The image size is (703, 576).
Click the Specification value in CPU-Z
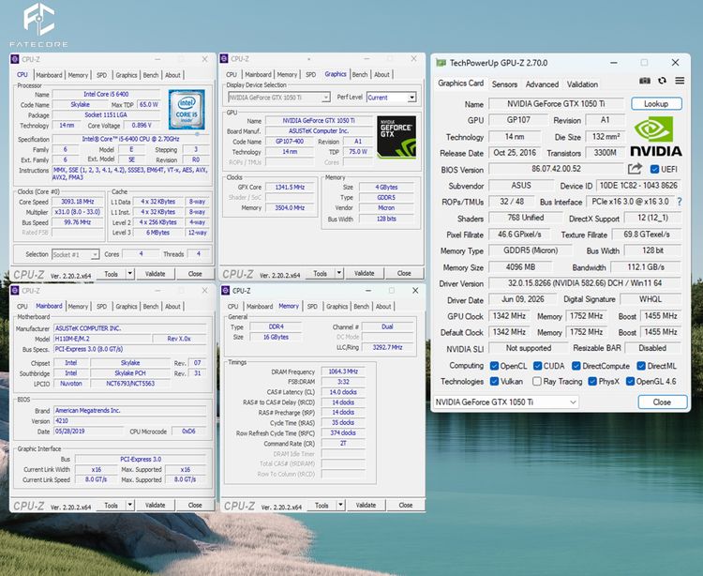coord(130,139)
